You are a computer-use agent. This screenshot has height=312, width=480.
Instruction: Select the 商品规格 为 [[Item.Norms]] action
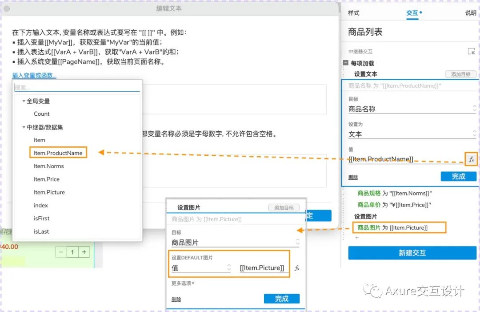395,193
